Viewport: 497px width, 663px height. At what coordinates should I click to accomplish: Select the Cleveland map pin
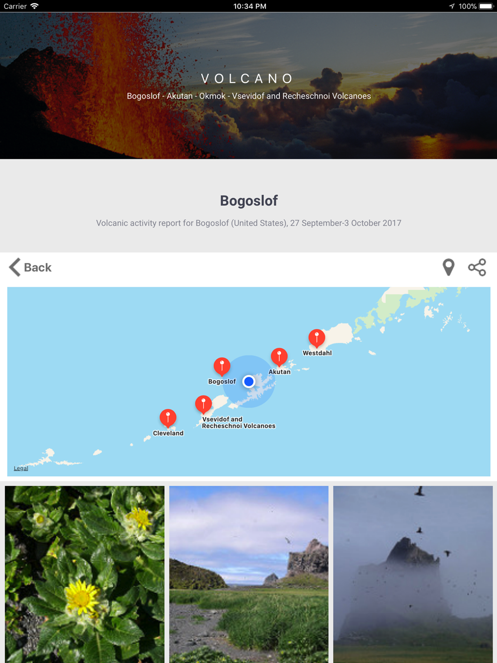tap(168, 419)
